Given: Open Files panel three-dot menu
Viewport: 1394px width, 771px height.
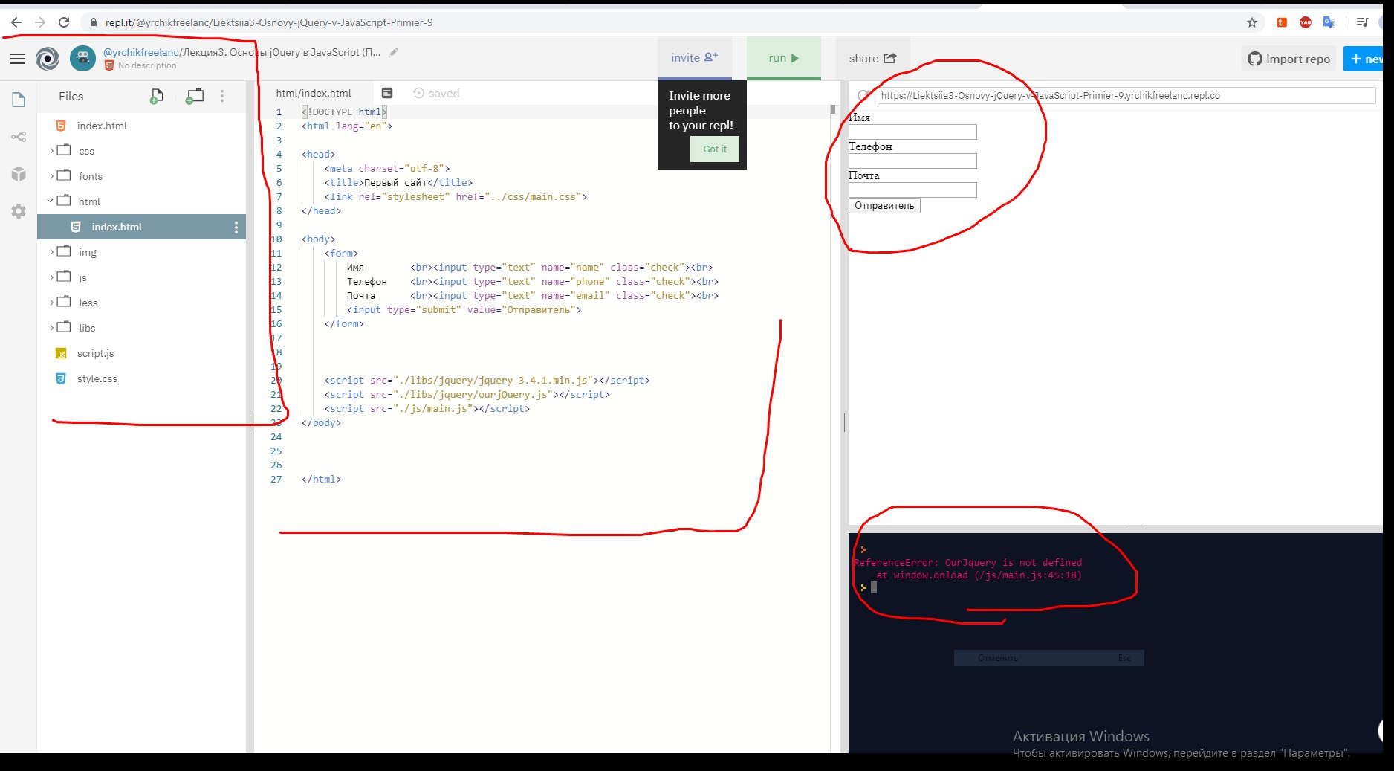Looking at the screenshot, I should [221, 96].
